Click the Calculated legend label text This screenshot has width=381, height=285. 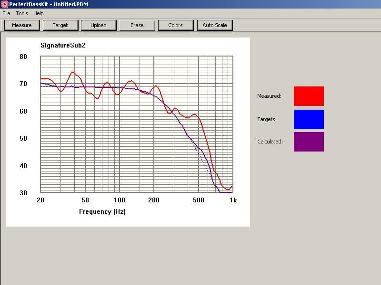click(270, 142)
